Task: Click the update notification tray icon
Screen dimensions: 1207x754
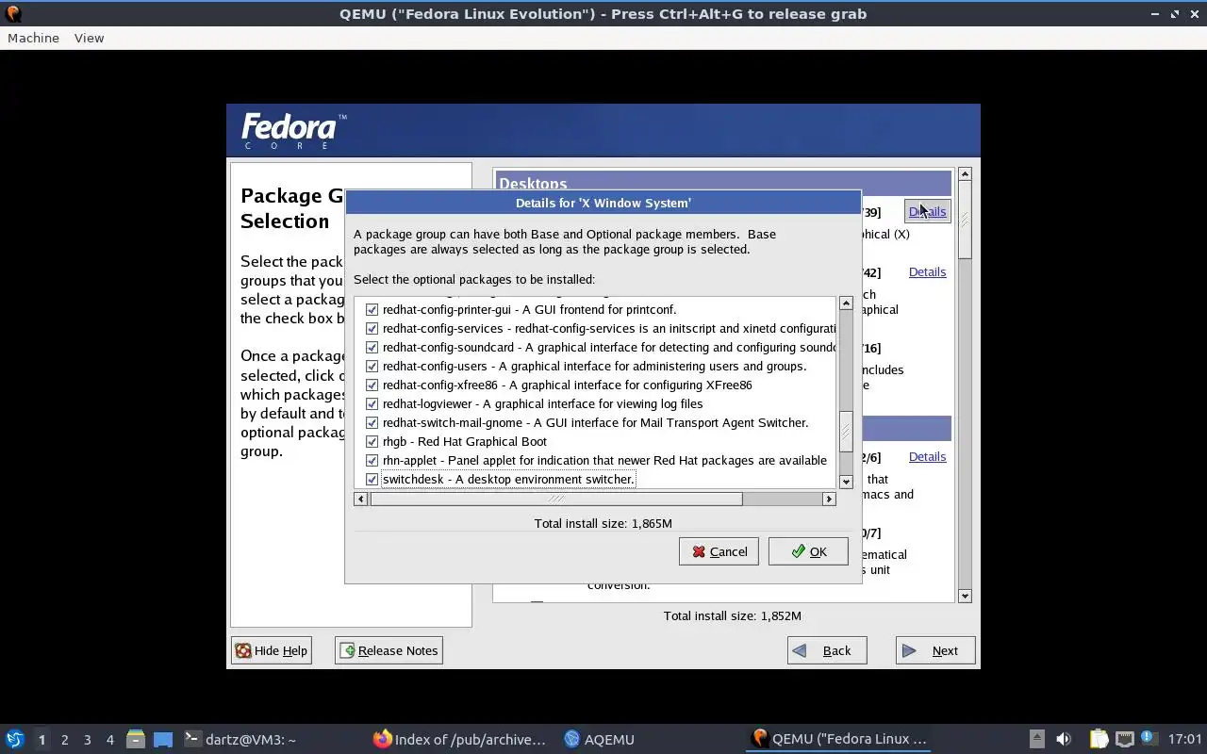Action: point(1148,739)
